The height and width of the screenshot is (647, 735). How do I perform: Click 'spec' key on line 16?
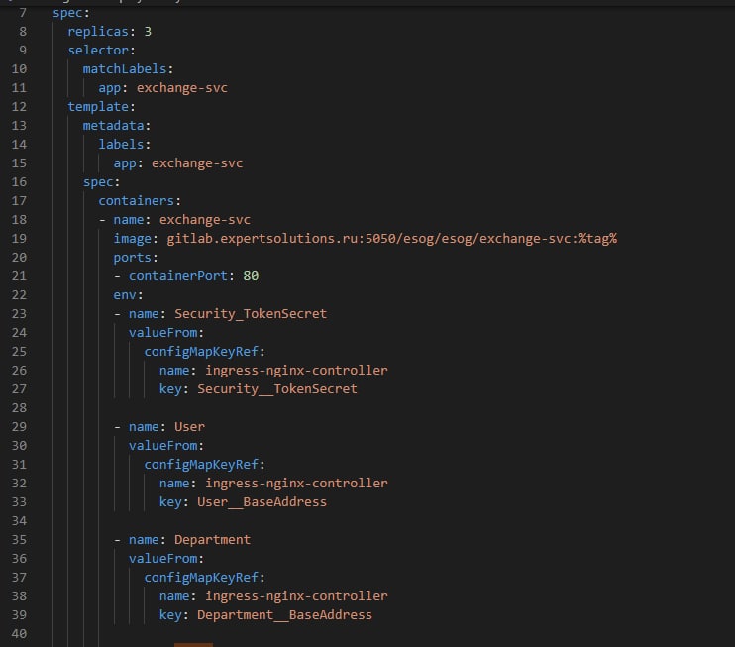pyautogui.click(x=98, y=182)
